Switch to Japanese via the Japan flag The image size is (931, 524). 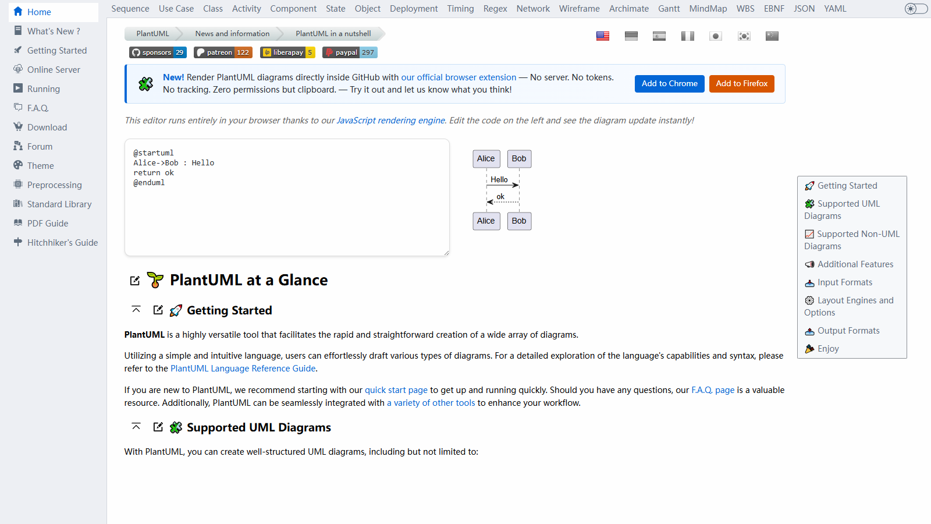(x=716, y=36)
